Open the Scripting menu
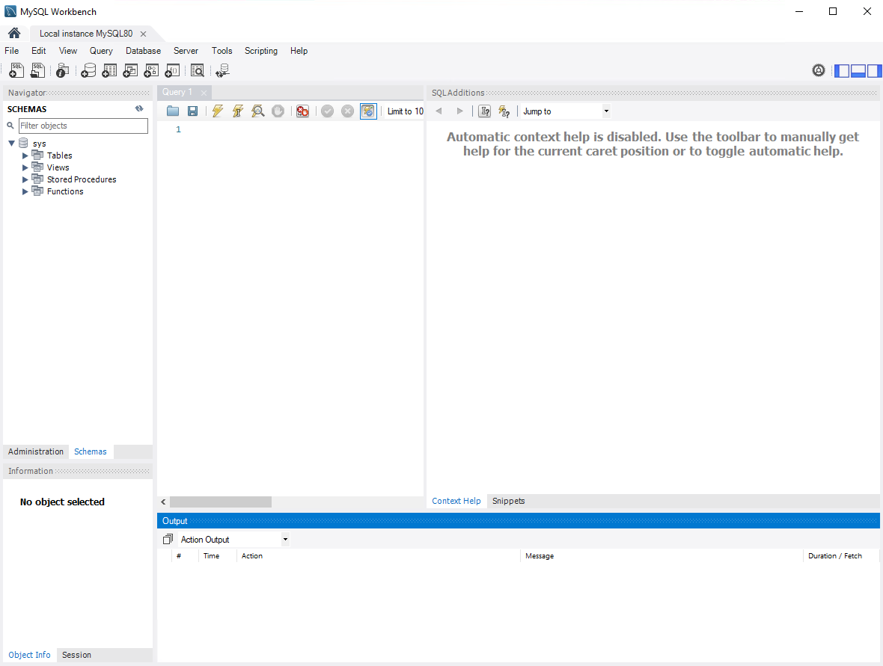 [260, 51]
